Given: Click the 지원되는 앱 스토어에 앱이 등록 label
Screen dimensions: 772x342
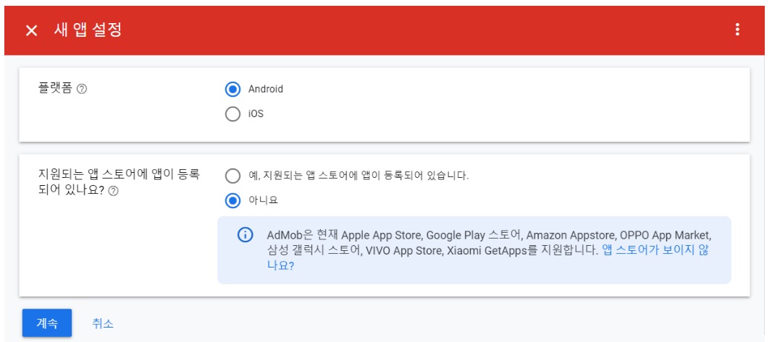Looking at the screenshot, I should click(x=119, y=175).
